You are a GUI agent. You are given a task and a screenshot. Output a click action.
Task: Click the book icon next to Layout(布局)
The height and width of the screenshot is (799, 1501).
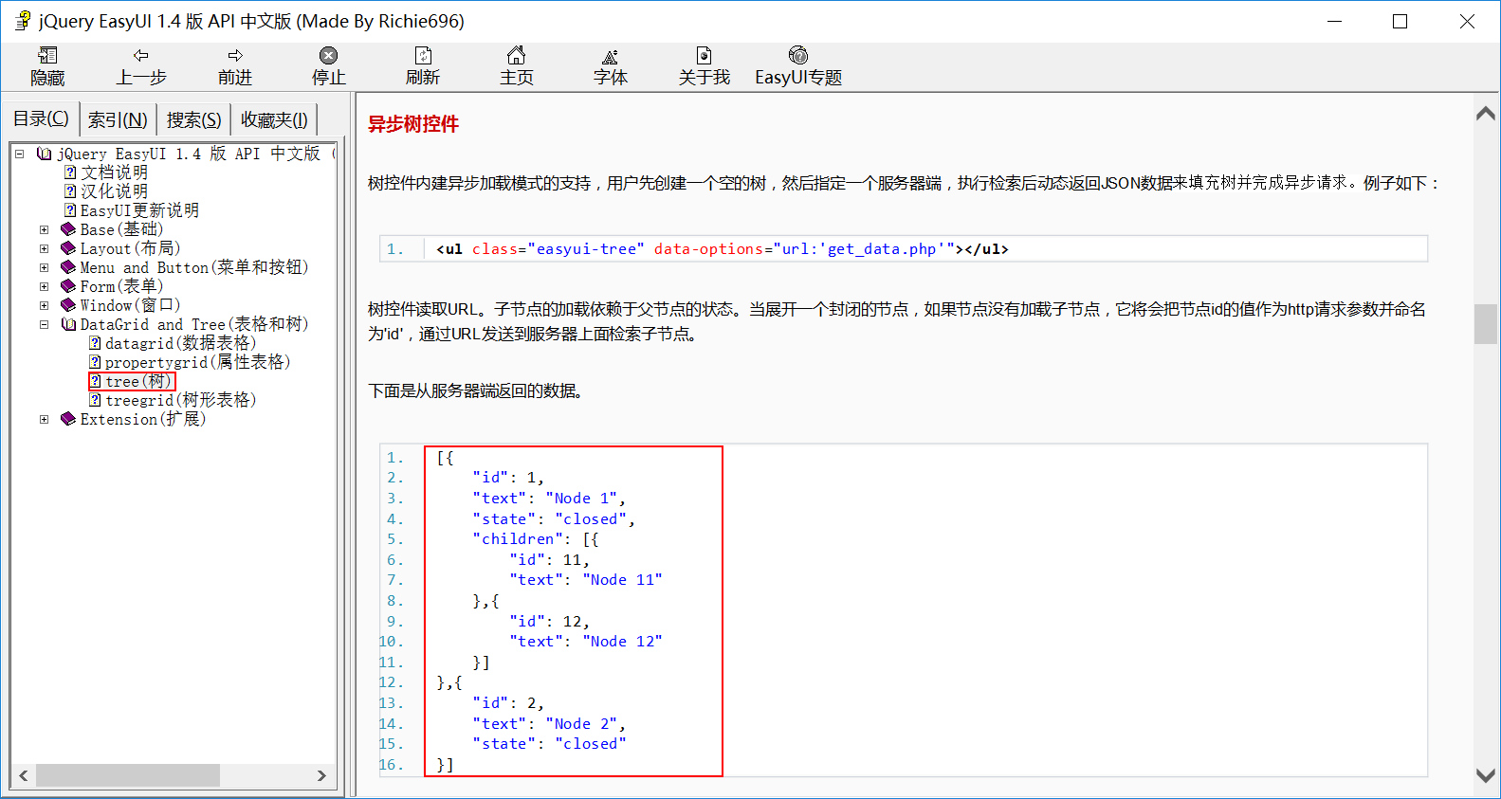point(68,248)
